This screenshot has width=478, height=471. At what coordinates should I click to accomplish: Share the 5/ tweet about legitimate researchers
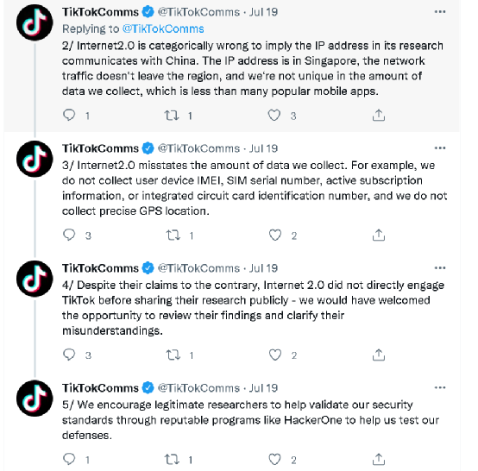point(379,459)
